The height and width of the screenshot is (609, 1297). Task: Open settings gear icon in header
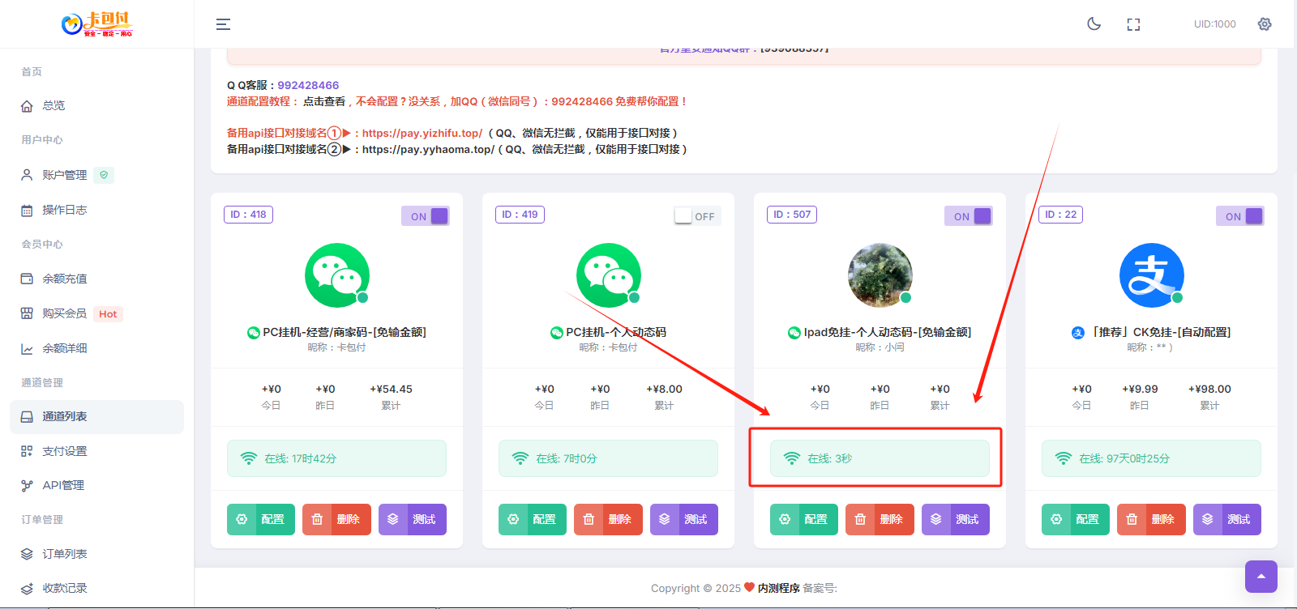[1265, 24]
